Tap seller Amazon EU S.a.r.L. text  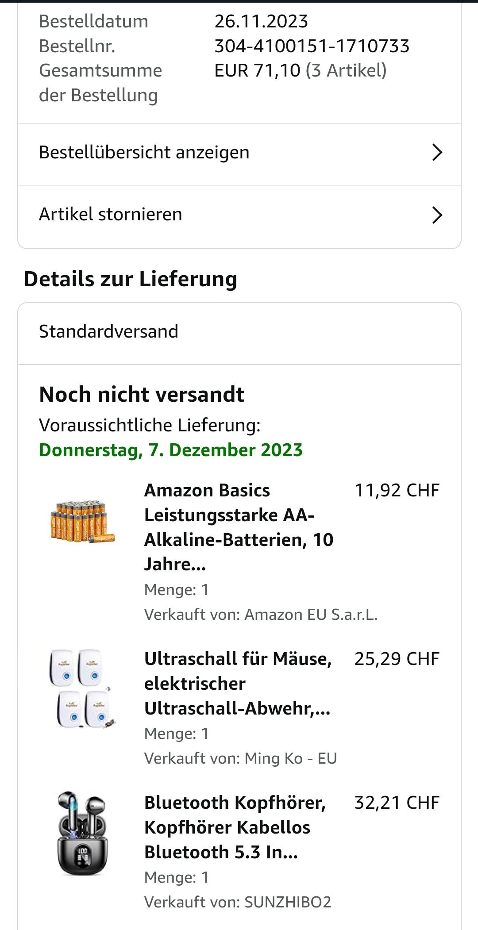pyautogui.click(x=311, y=615)
